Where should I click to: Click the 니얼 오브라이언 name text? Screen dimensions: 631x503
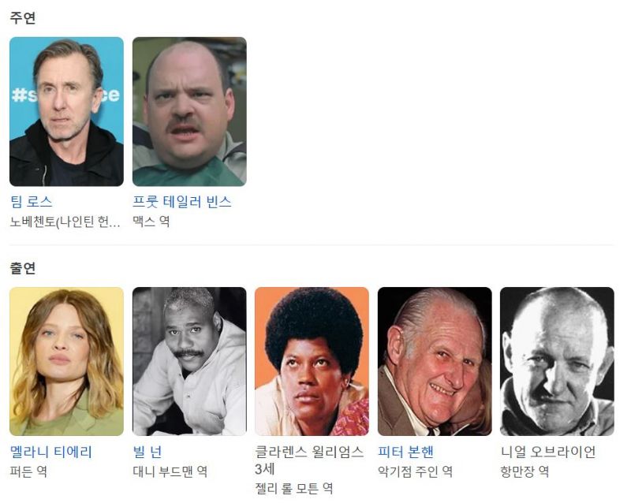(x=548, y=452)
